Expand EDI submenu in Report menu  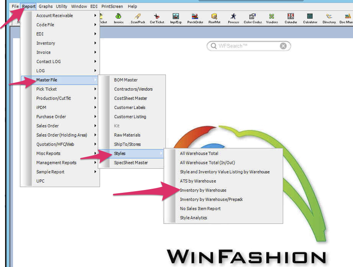coord(60,34)
